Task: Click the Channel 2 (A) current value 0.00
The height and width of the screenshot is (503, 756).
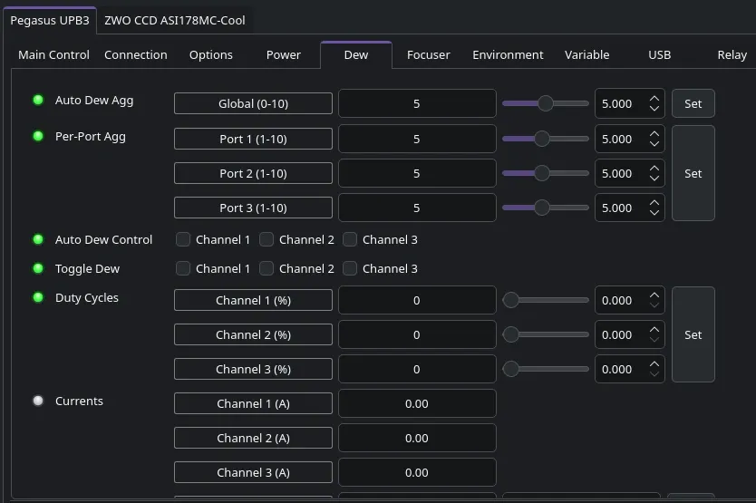Action: pyautogui.click(x=417, y=438)
